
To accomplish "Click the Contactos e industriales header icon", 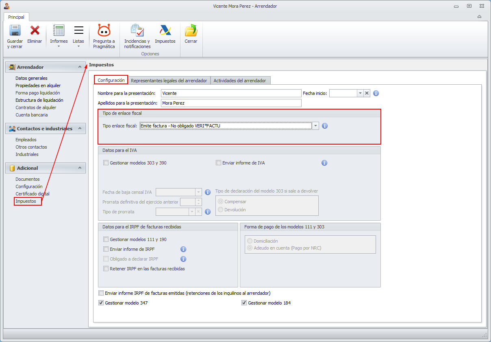I will [12, 129].
